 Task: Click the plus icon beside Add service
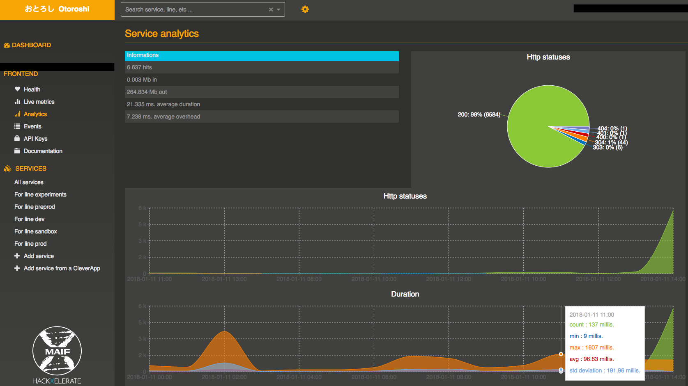click(x=17, y=256)
